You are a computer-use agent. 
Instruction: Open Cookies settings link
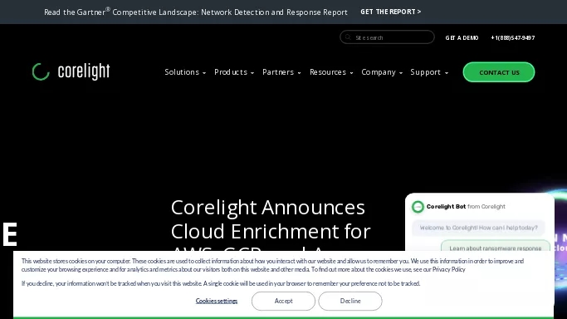click(216, 301)
